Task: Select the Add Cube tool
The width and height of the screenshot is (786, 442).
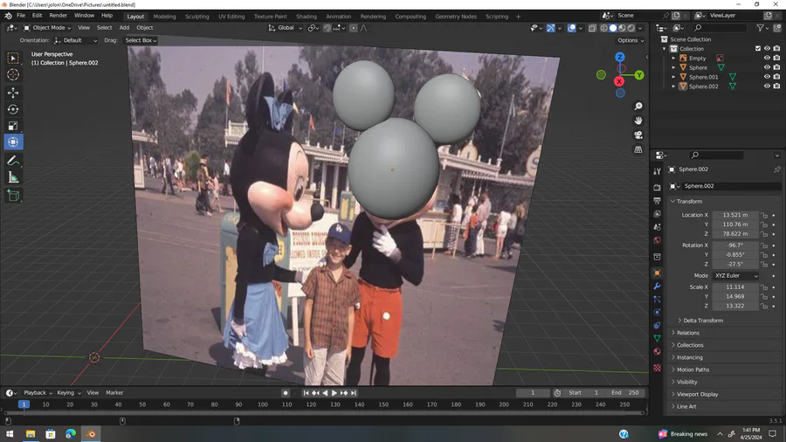Action: coord(13,196)
